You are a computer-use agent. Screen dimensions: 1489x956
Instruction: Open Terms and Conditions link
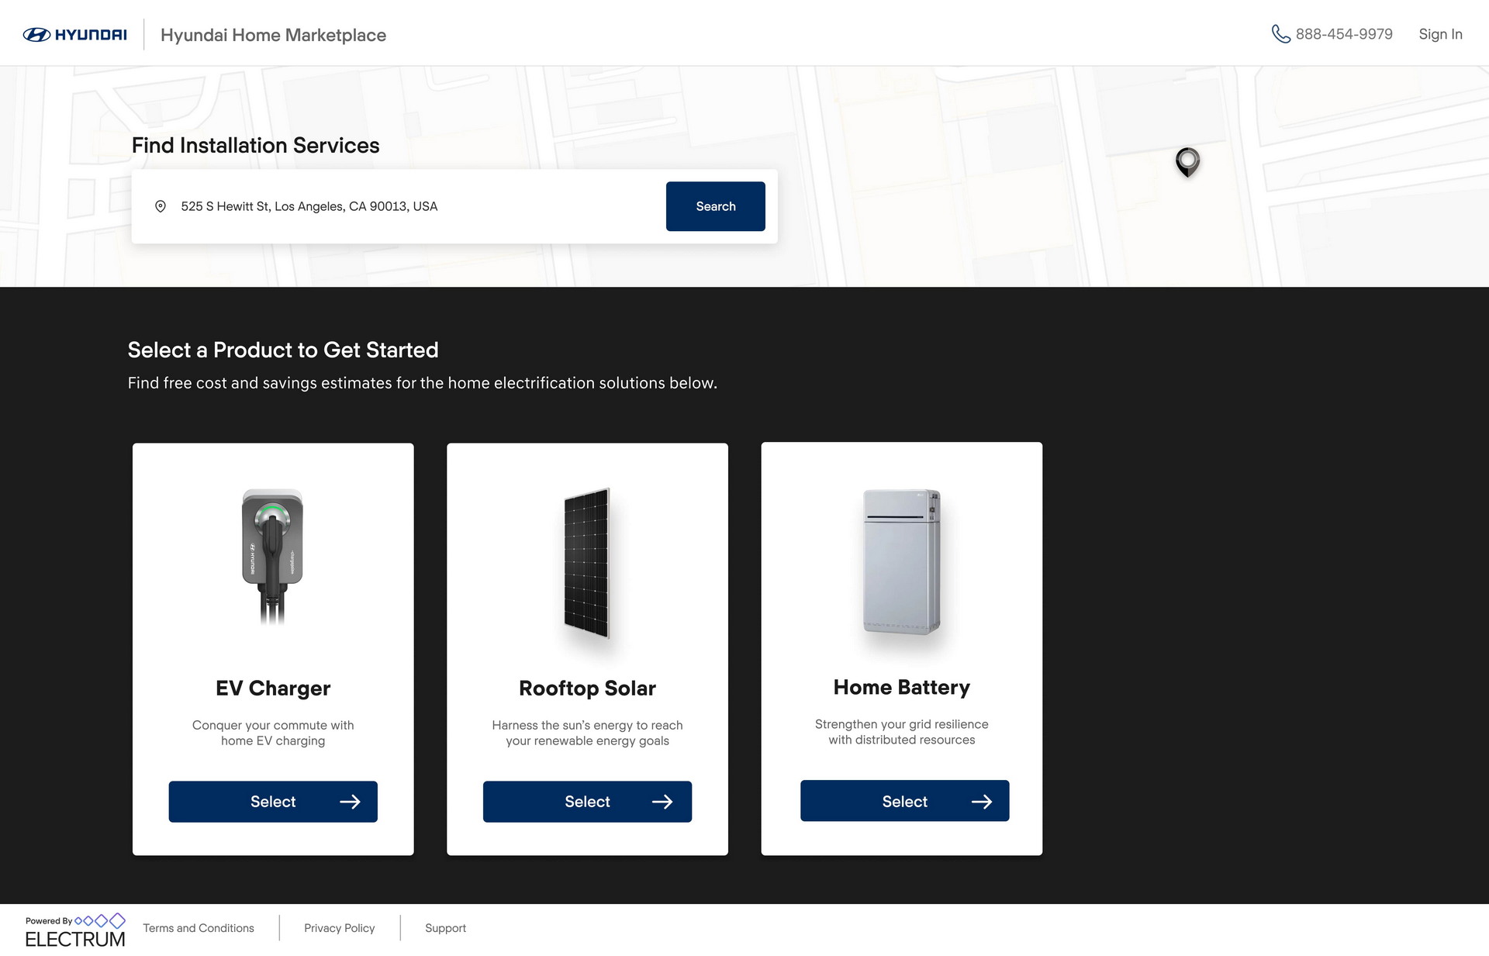(x=199, y=928)
